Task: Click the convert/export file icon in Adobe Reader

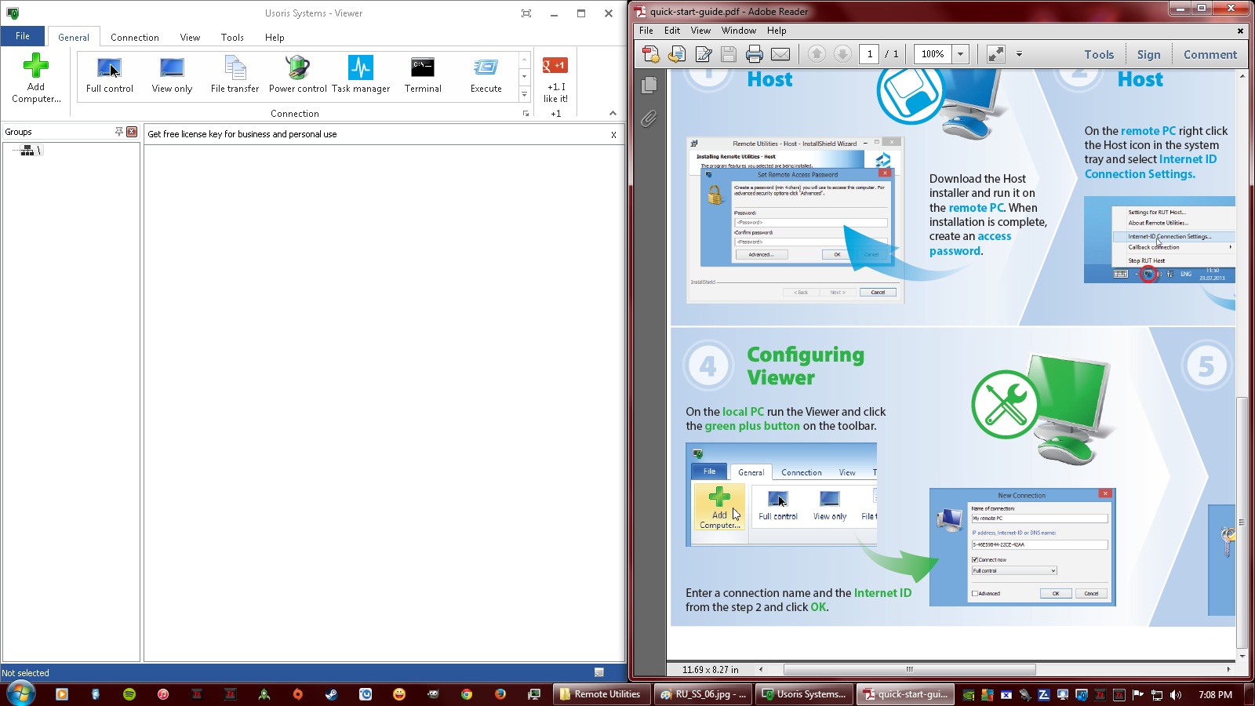Action: coord(677,54)
